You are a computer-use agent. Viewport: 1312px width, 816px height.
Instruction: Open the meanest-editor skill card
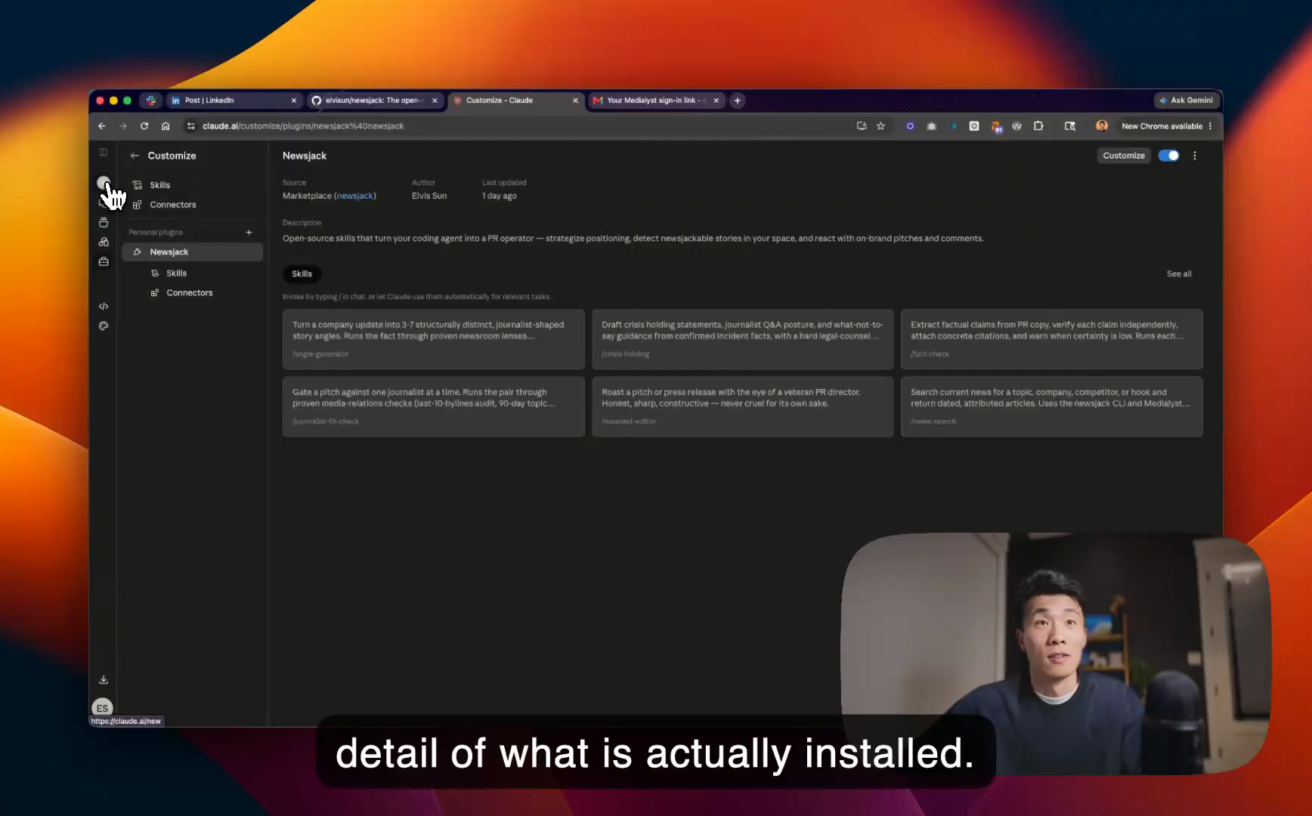[x=742, y=406]
